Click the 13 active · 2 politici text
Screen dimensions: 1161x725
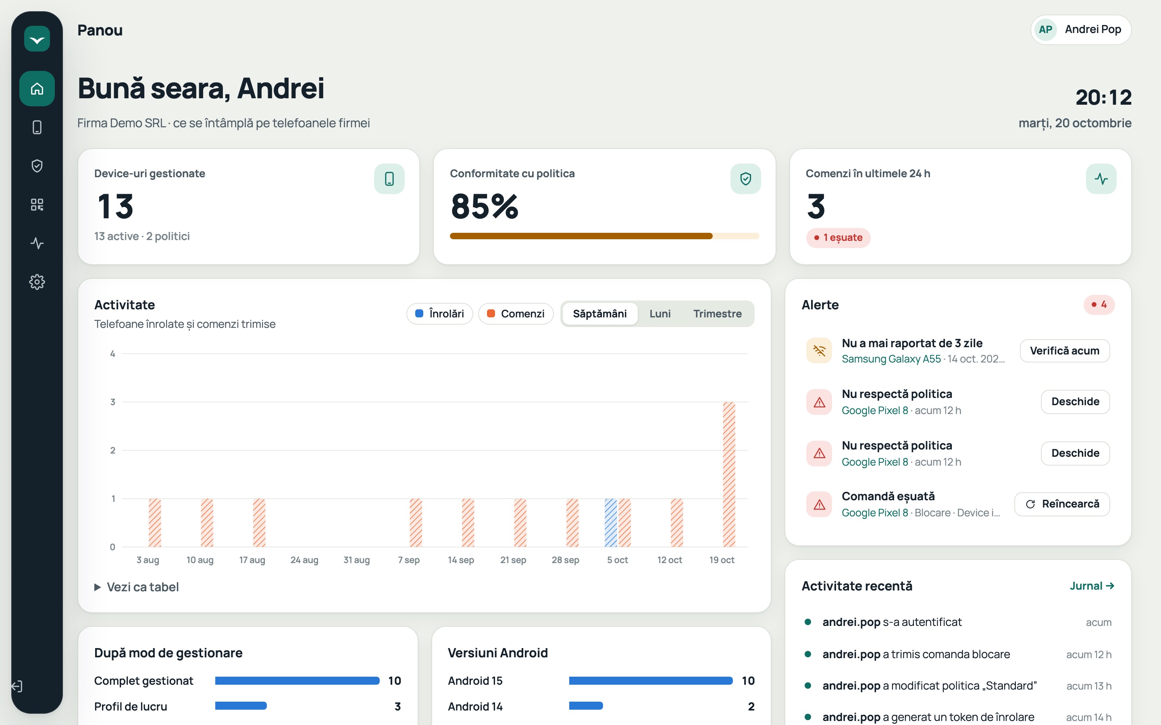coord(142,236)
